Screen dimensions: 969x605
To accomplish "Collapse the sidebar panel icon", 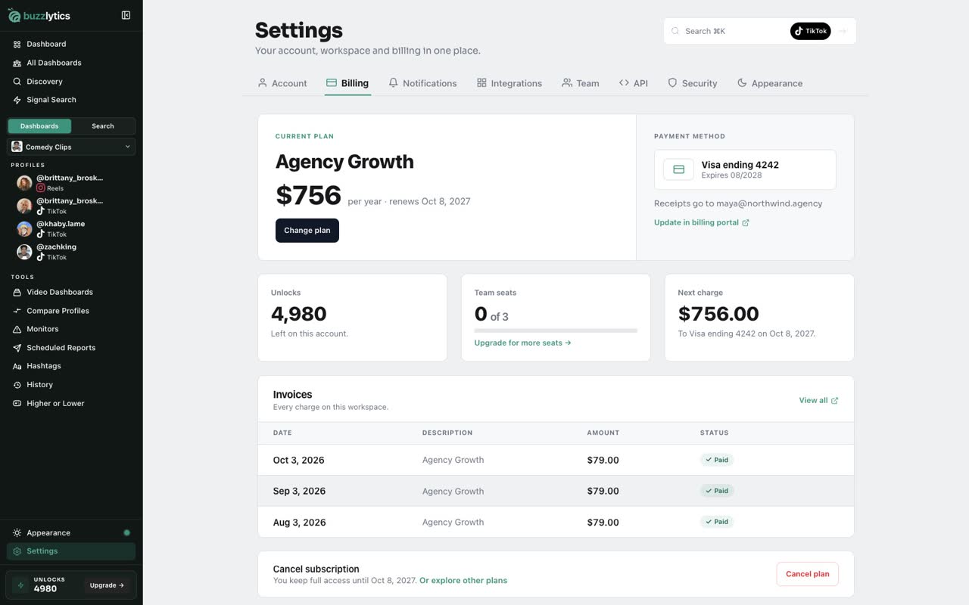I will (x=126, y=15).
